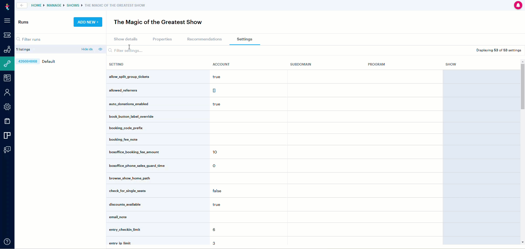Click the booking_fee_note setting
Viewport: 525px width, 249px height.
[123, 140]
